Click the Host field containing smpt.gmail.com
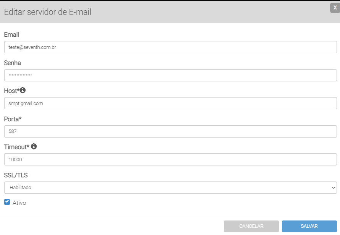 point(170,103)
